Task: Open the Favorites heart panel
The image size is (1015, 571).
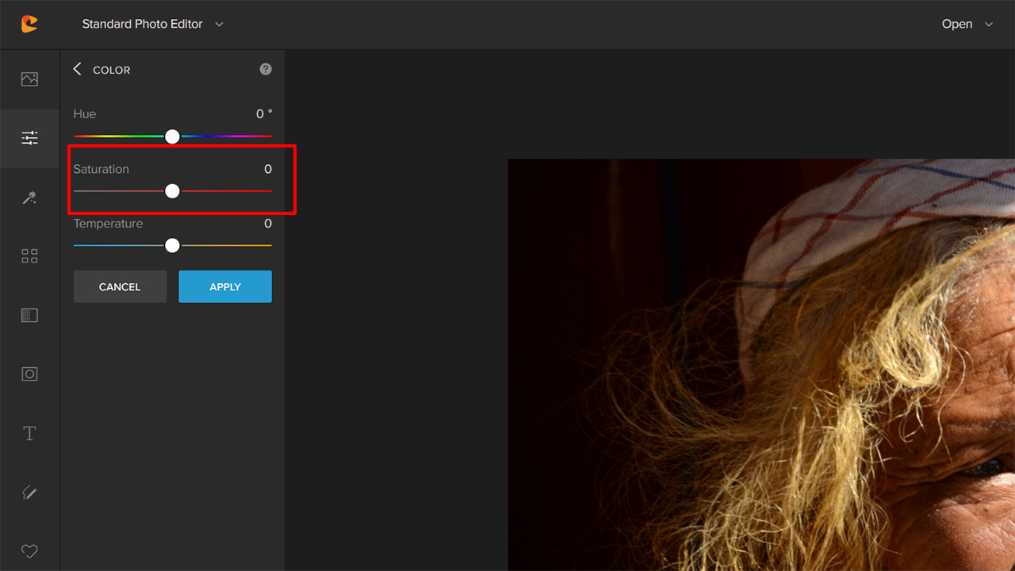Action: point(29,551)
